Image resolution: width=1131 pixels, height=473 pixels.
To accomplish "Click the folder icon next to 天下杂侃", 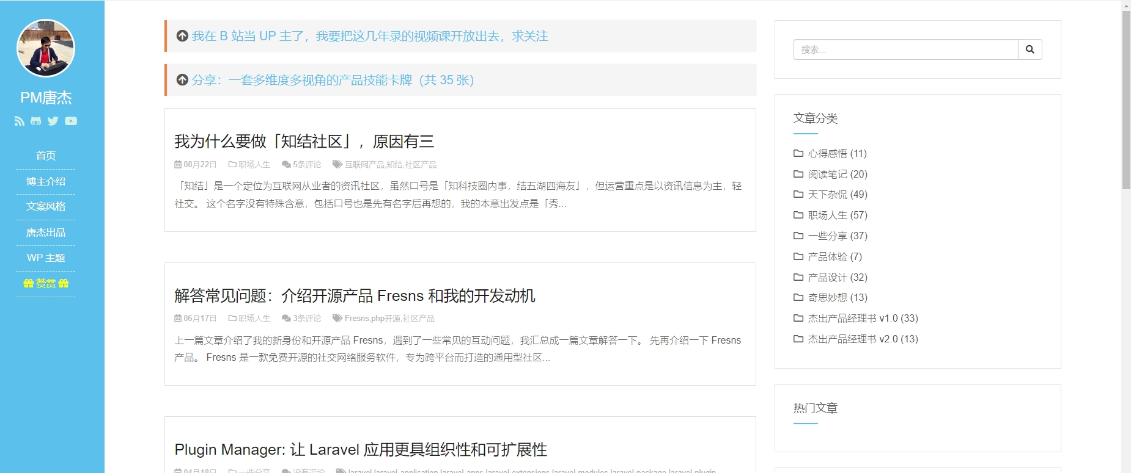I will (798, 194).
